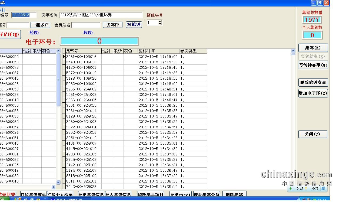The image size is (346, 202).
Task: Click the 会员姓名 member name input
Action: pos(86,25)
